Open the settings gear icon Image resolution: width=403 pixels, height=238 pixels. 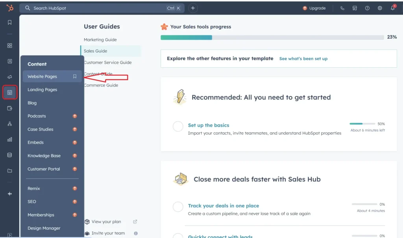[x=380, y=8]
